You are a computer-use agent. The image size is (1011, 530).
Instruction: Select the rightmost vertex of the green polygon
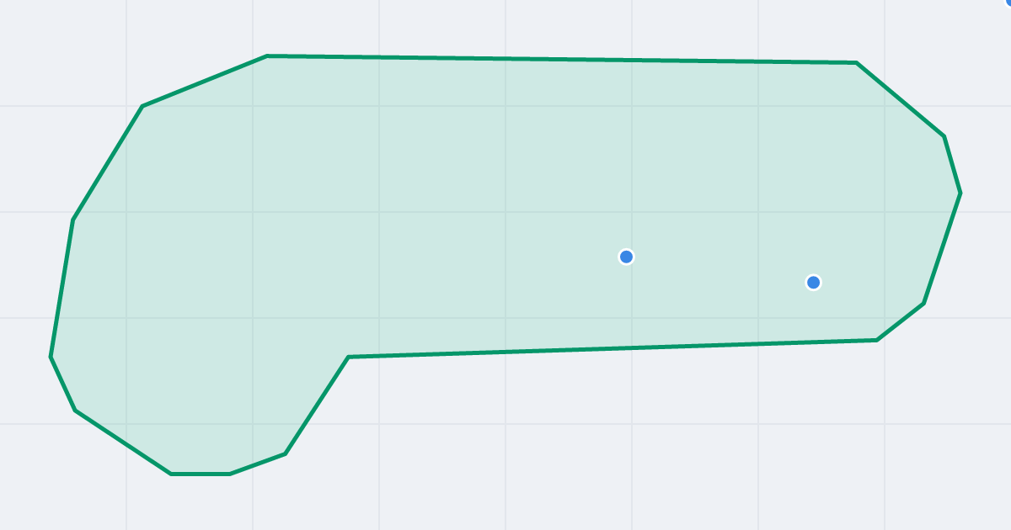960,193
